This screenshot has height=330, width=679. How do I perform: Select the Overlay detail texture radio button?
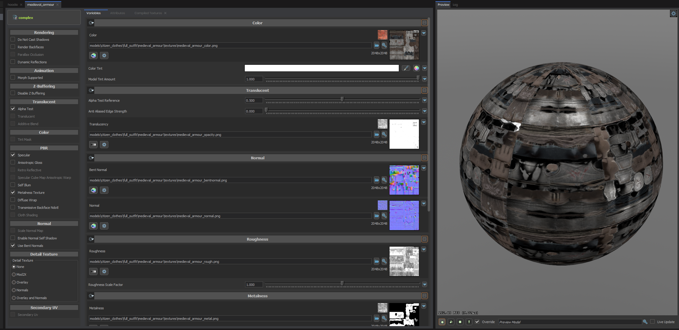[14, 282]
